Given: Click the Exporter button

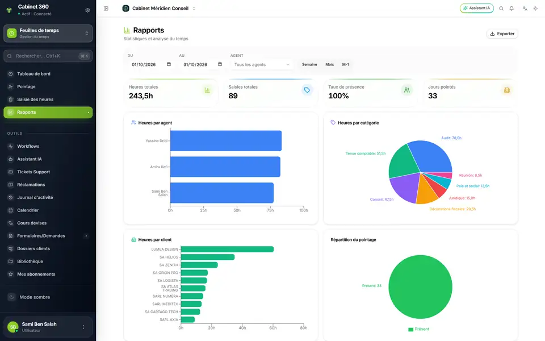Looking at the screenshot, I should (x=502, y=34).
